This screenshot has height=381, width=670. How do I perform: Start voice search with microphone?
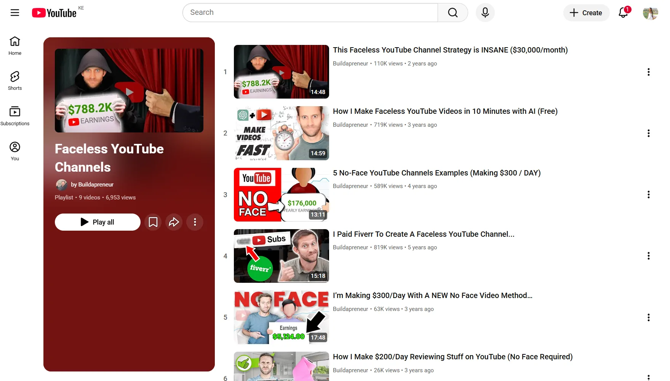pos(485,13)
